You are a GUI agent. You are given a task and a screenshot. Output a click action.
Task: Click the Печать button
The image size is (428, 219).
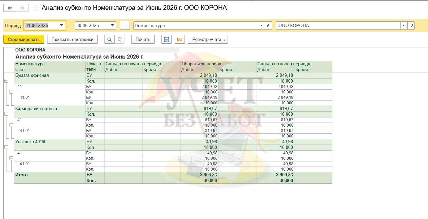click(x=143, y=40)
